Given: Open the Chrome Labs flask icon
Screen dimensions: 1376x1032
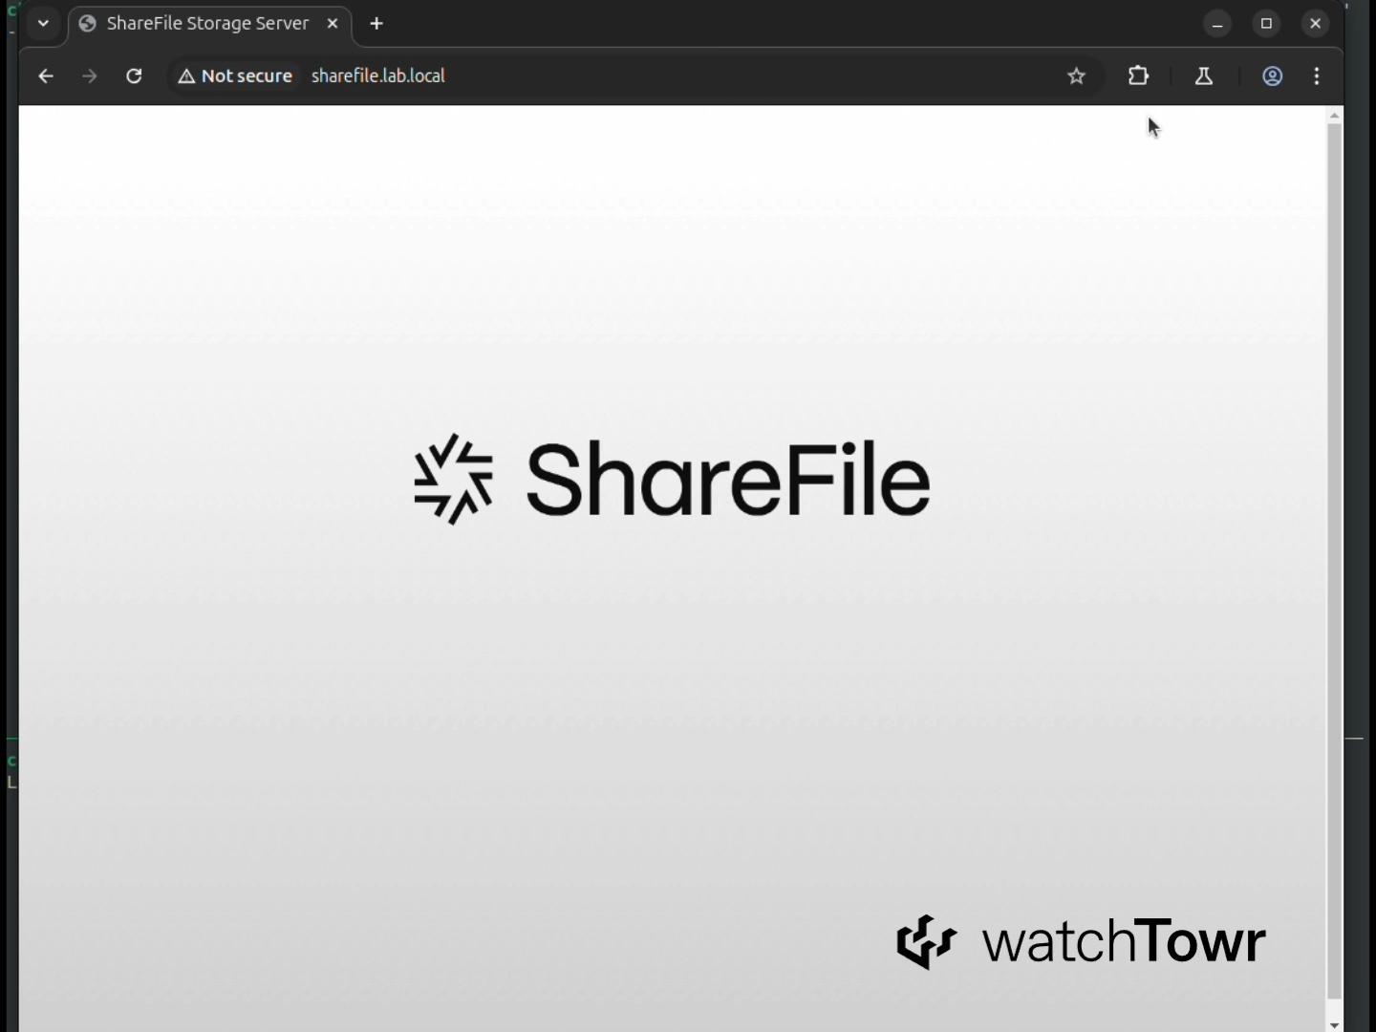Looking at the screenshot, I should 1204,76.
